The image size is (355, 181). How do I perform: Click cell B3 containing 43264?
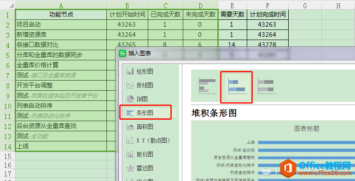(127, 35)
